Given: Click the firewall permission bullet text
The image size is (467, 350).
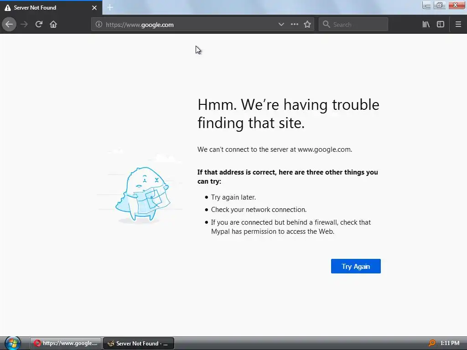Looking at the screenshot, I should pos(291,227).
